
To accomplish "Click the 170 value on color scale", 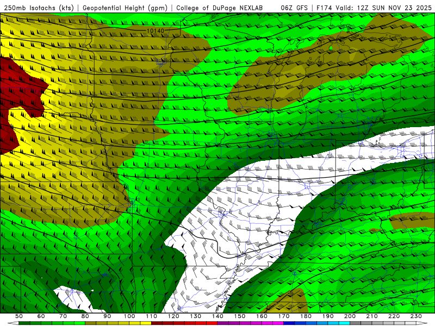I will click(284, 316).
